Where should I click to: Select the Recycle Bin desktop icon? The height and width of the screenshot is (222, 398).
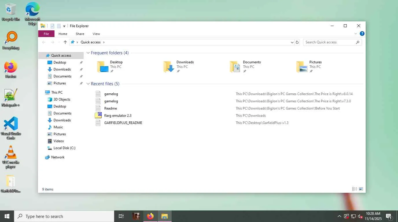pyautogui.click(x=11, y=12)
